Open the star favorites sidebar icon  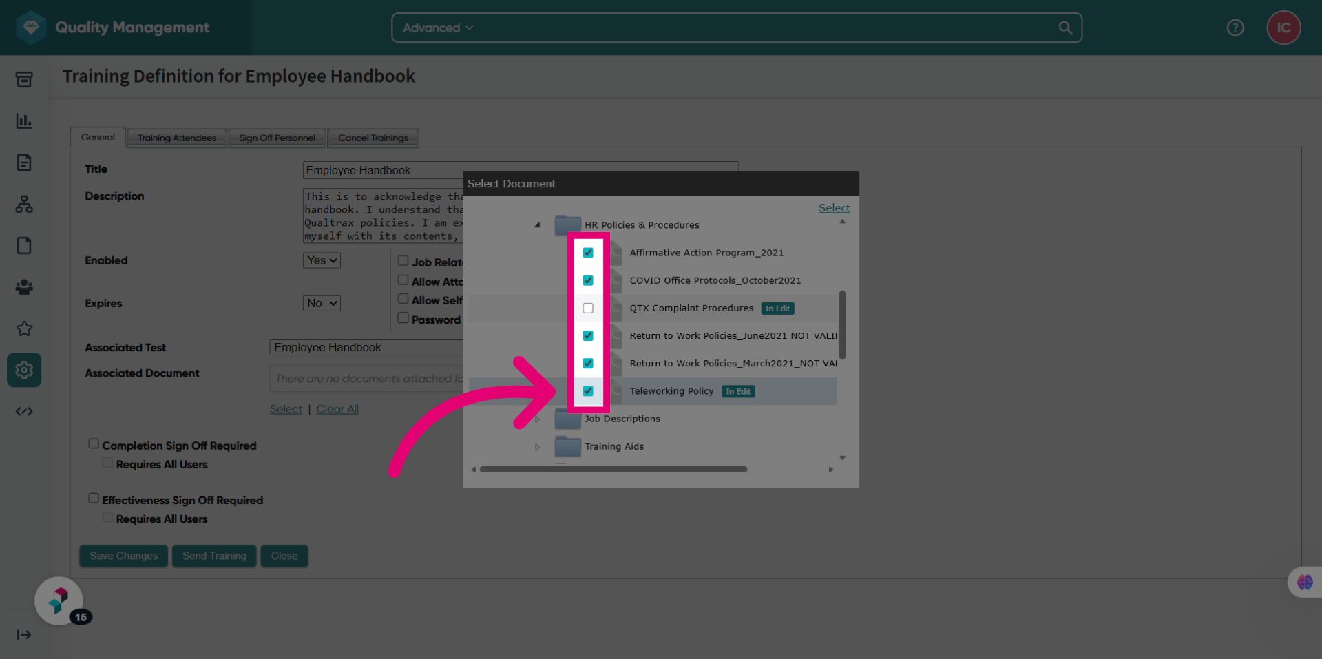click(x=24, y=328)
